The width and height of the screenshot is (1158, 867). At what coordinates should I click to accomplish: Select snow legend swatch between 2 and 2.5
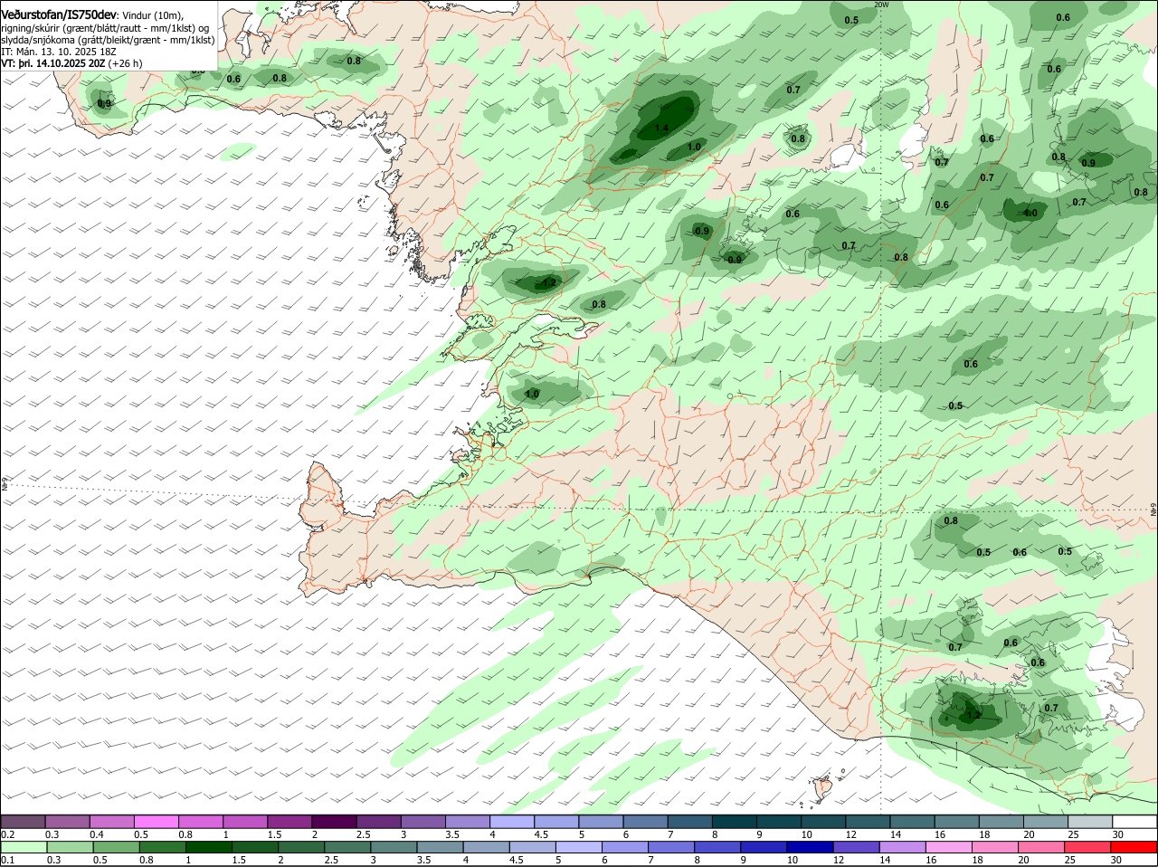[x=335, y=822]
